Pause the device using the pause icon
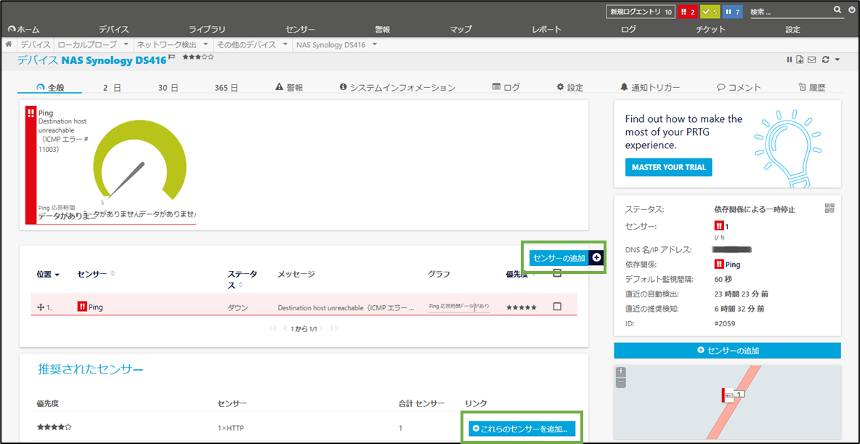The image size is (860, 444). pos(790,60)
